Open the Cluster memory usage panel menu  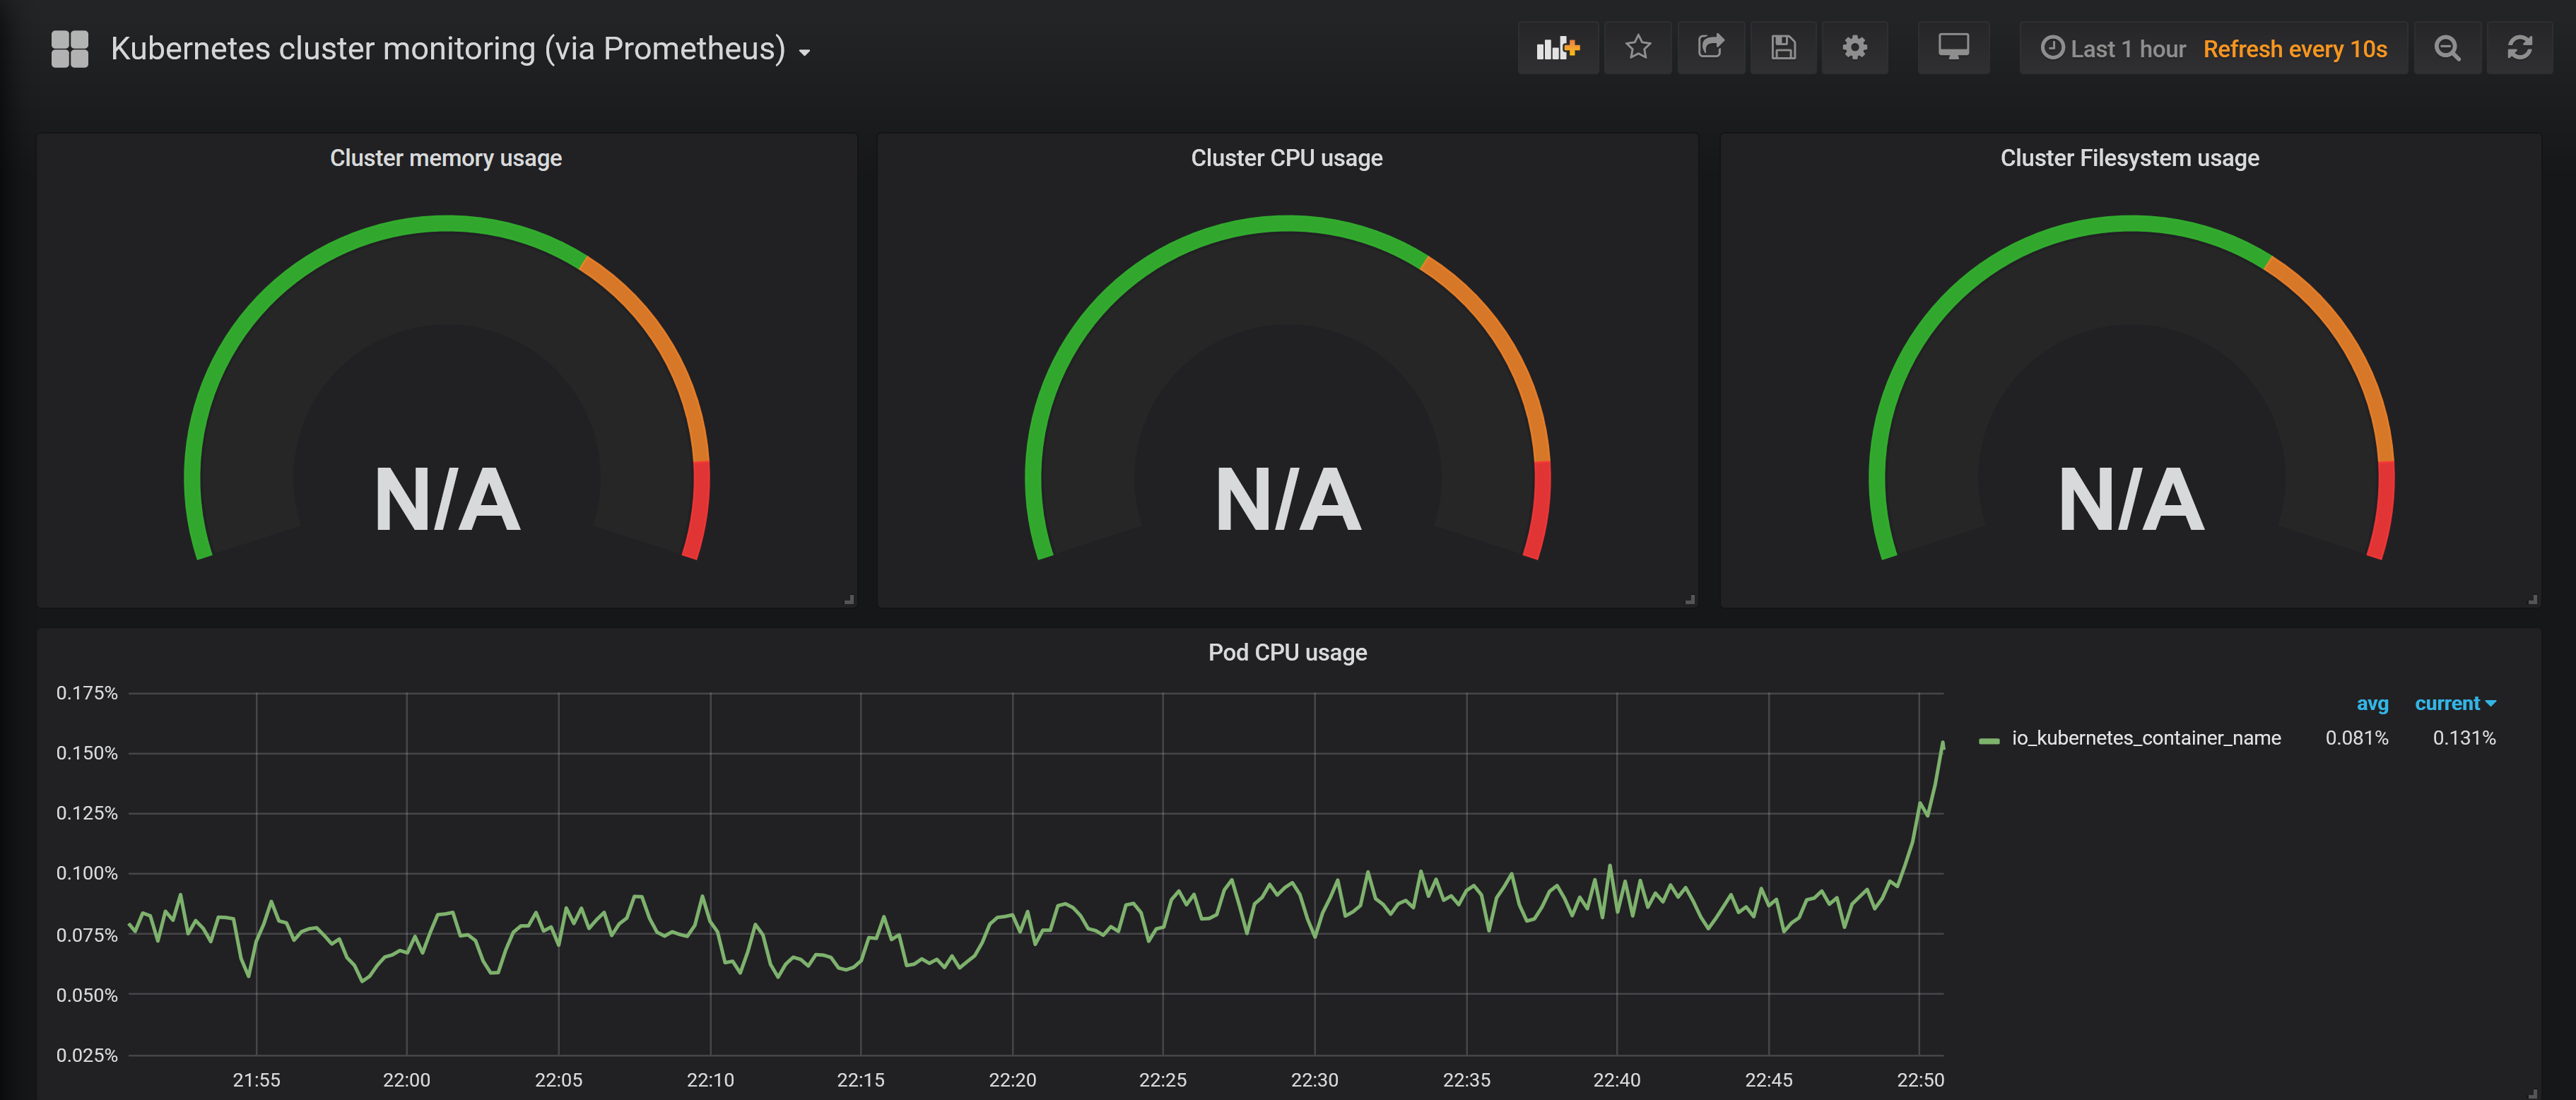445,158
